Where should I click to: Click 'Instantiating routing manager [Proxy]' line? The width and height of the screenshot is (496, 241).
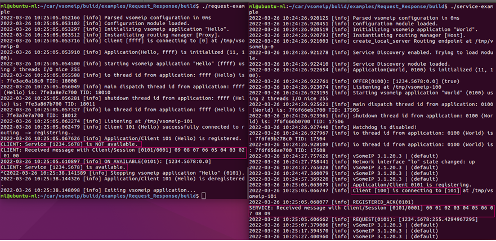click(x=109, y=35)
